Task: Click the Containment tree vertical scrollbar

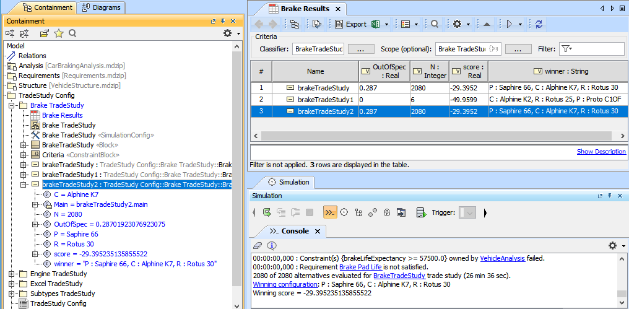Action: click(x=236, y=167)
